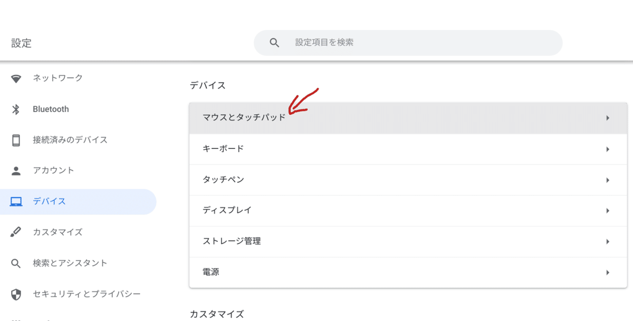Select Bluetooth in the sidebar menu
The image size is (633, 321).
(x=51, y=109)
